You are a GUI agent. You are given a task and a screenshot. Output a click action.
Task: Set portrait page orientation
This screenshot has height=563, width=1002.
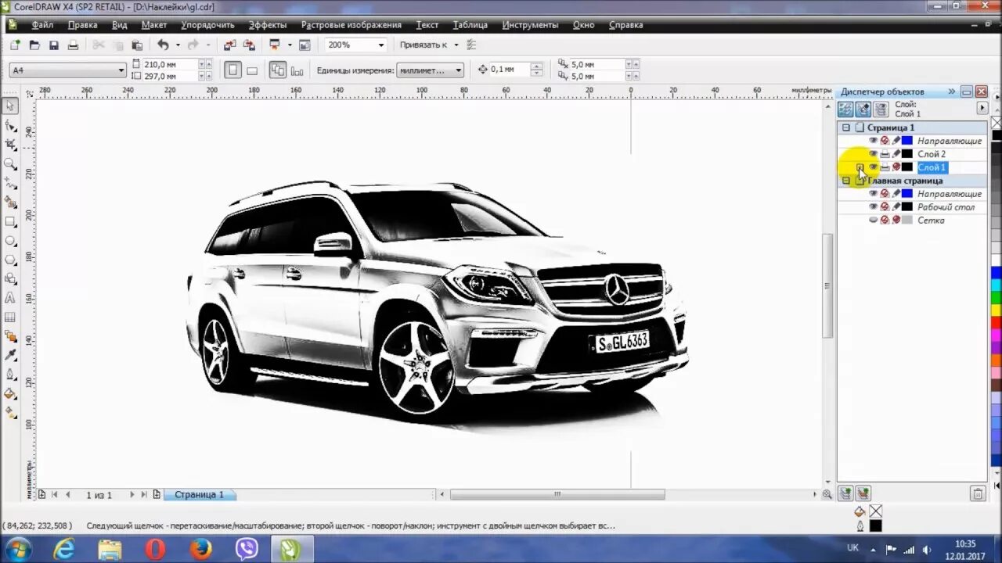pyautogui.click(x=232, y=70)
